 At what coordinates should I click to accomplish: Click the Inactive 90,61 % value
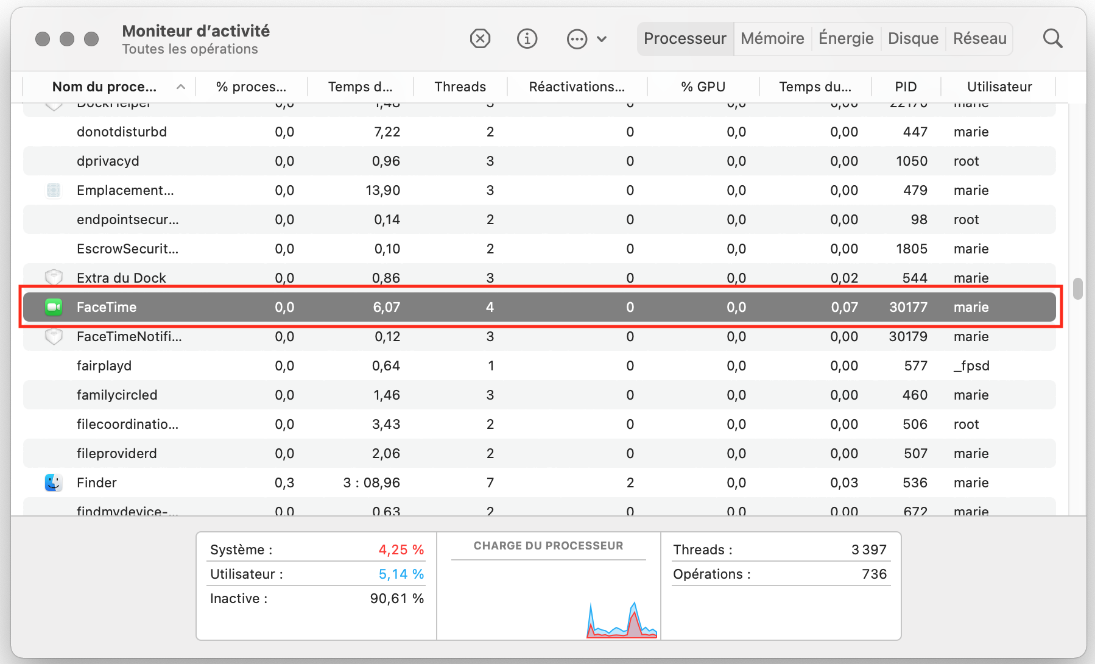pyautogui.click(x=397, y=598)
